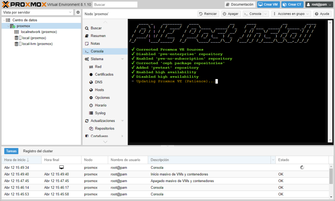
Task: Click spinner status of running Consola task
Action: (302, 167)
